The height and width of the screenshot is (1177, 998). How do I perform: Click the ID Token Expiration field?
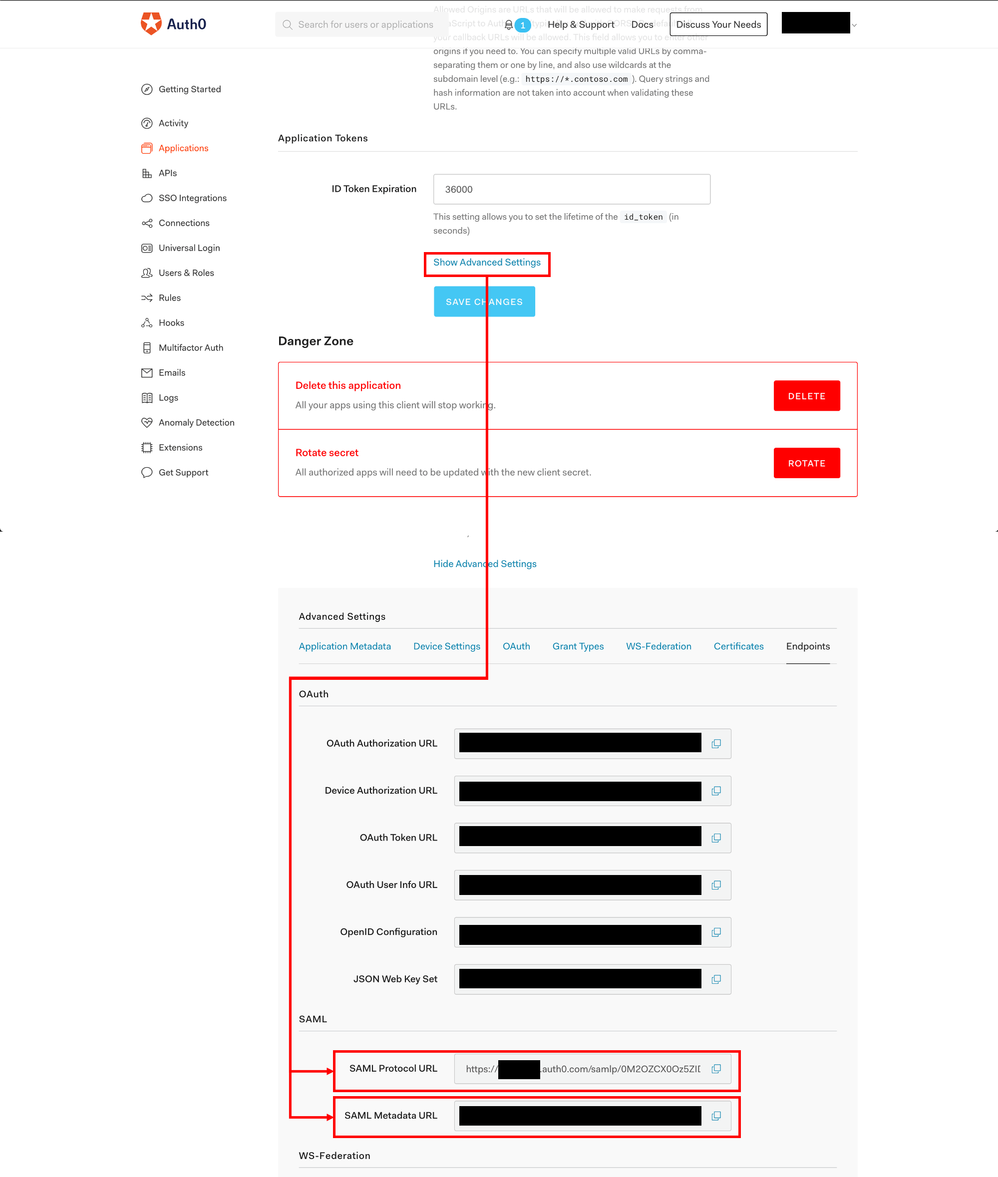click(x=572, y=189)
